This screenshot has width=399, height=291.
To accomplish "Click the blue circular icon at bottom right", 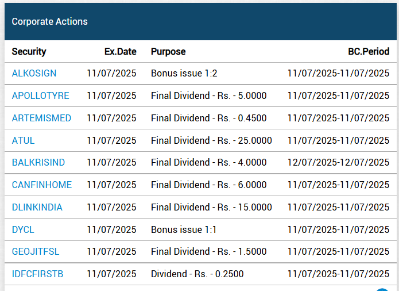I will (382, 289).
